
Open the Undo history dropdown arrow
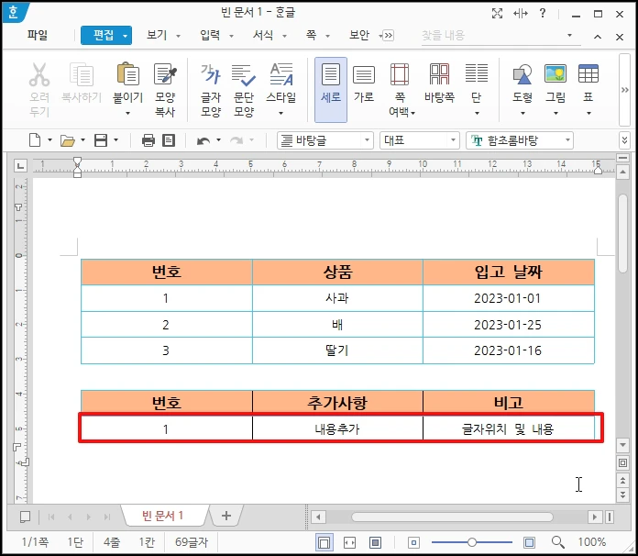click(x=218, y=140)
